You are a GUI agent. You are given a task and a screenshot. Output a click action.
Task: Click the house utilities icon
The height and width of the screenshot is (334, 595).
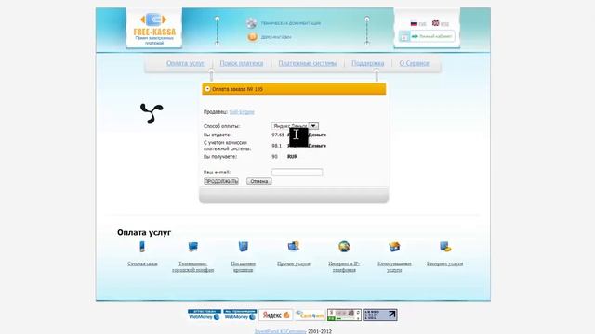click(x=394, y=247)
